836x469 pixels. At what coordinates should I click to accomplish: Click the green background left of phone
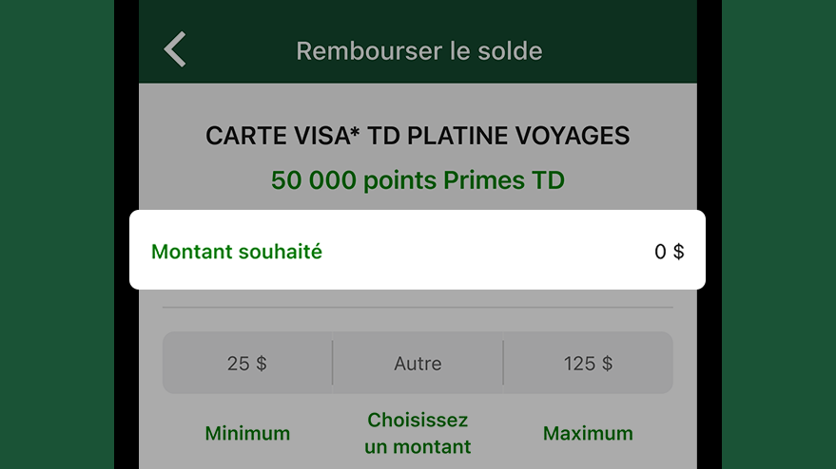click(56, 234)
